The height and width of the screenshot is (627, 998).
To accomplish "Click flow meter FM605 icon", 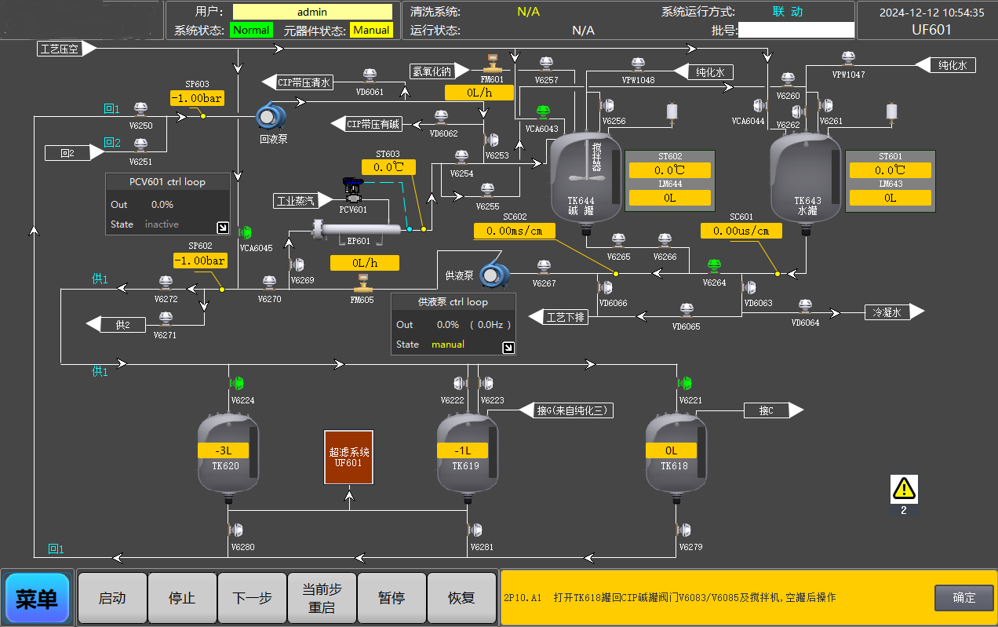I will (362, 283).
